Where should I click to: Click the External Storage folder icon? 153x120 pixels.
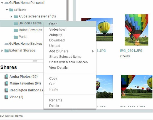click(7, 51)
